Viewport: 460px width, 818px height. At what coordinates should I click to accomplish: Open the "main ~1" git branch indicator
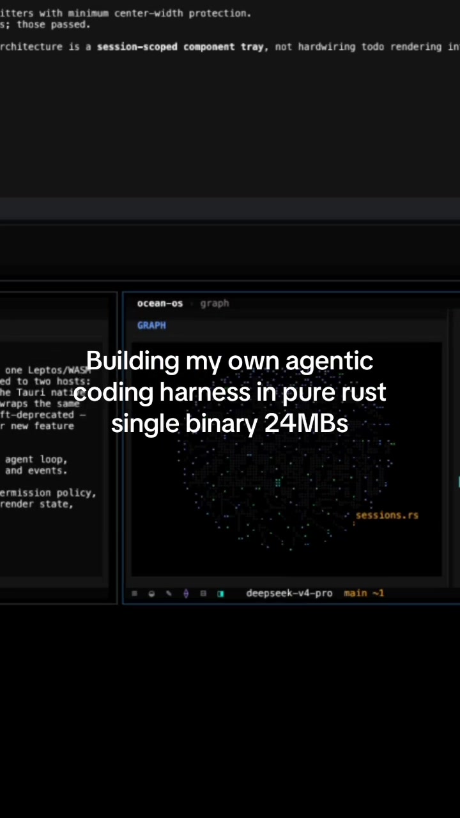coord(364,593)
